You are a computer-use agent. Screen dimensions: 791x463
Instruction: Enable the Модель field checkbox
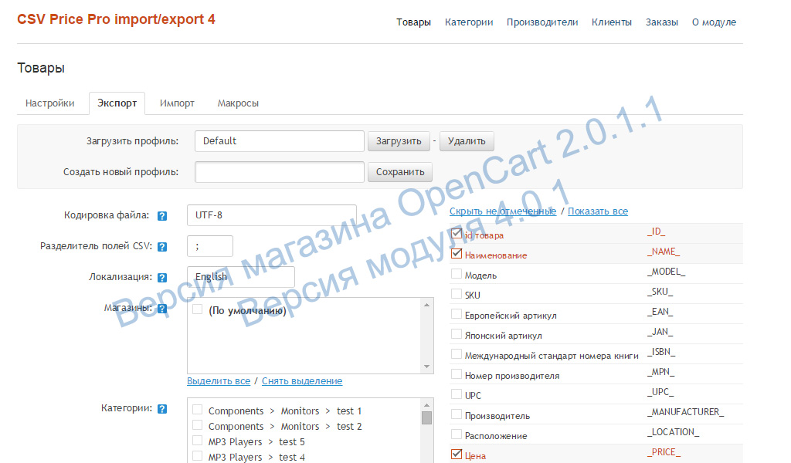(x=457, y=274)
